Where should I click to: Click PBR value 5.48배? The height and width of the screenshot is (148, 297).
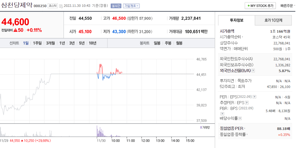pos(270,111)
